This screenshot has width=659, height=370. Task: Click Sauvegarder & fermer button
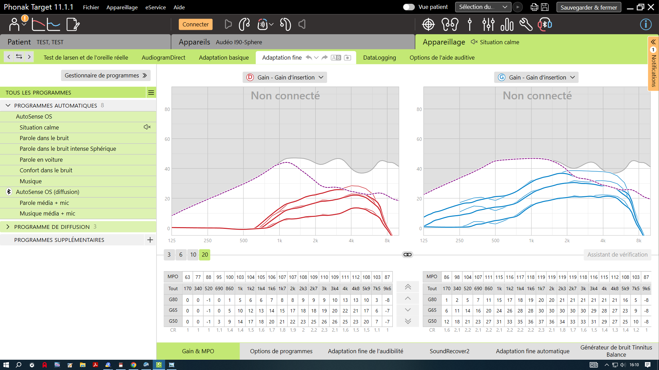click(x=588, y=7)
